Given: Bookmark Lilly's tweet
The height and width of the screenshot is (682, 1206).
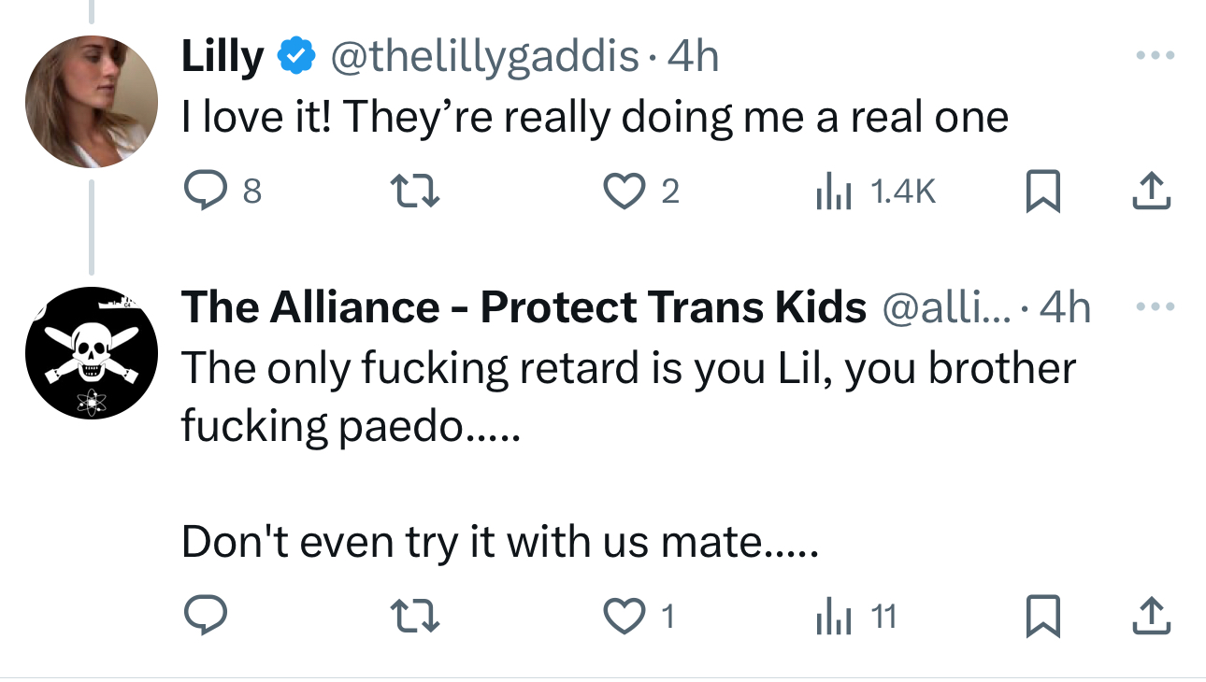Looking at the screenshot, I should [1041, 192].
